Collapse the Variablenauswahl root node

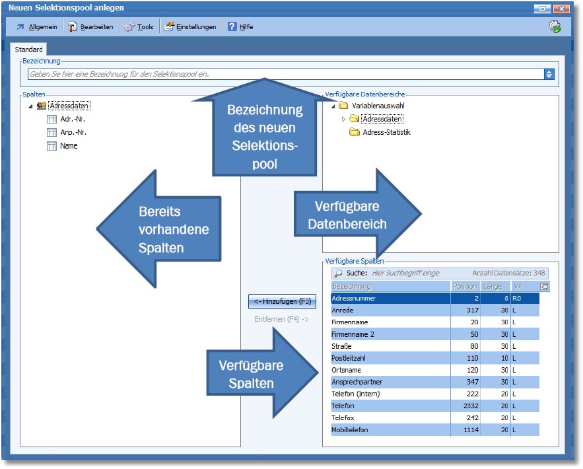(x=332, y=106)
